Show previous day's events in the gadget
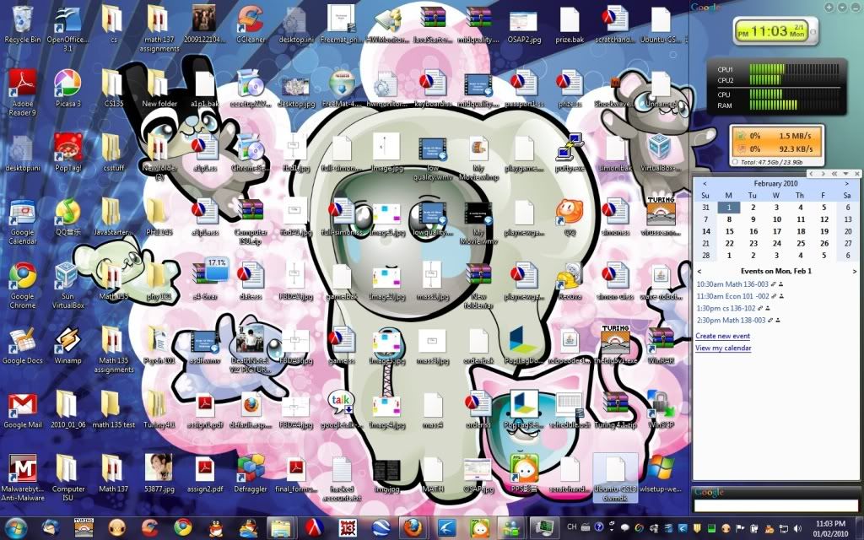This screenshot has width=864, height=540. tap(699, 271)
